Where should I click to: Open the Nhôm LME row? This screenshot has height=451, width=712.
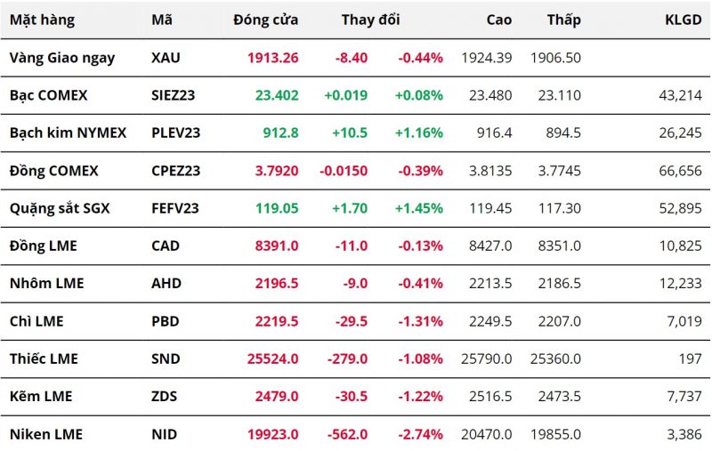click(x=46, y=283)
